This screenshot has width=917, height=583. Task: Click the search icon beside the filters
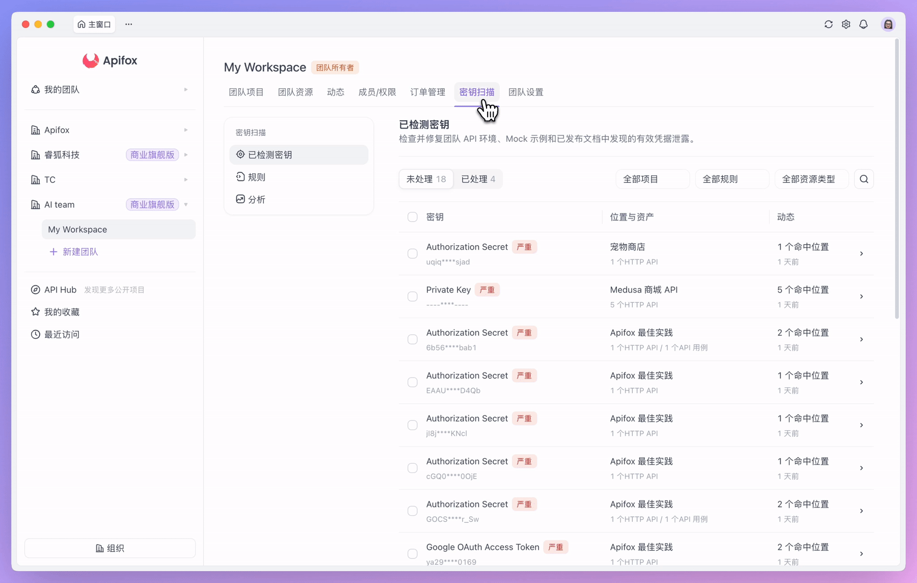[x=864, y=179]
